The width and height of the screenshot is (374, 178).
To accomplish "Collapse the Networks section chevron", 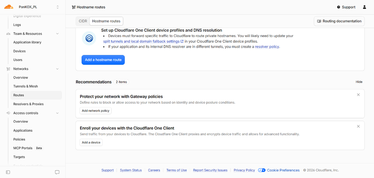I will 57,69.
